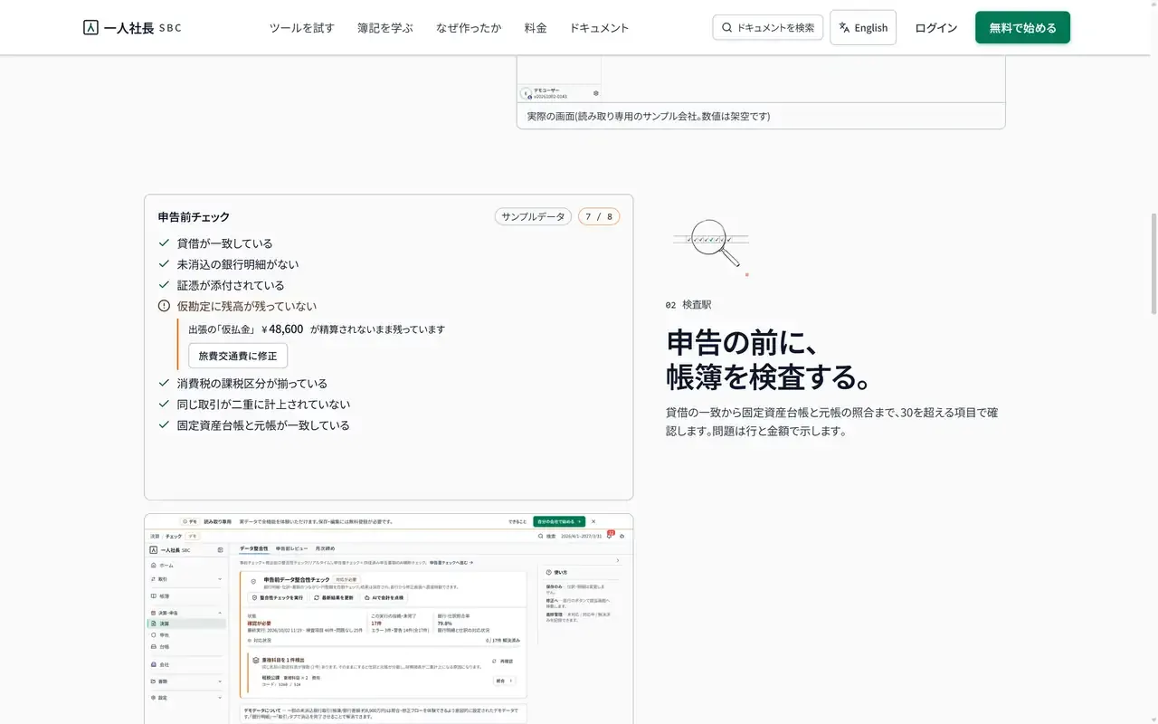
Task: Click the sidebar collapse icon in the demo screenshot
Action: point(220,550)
